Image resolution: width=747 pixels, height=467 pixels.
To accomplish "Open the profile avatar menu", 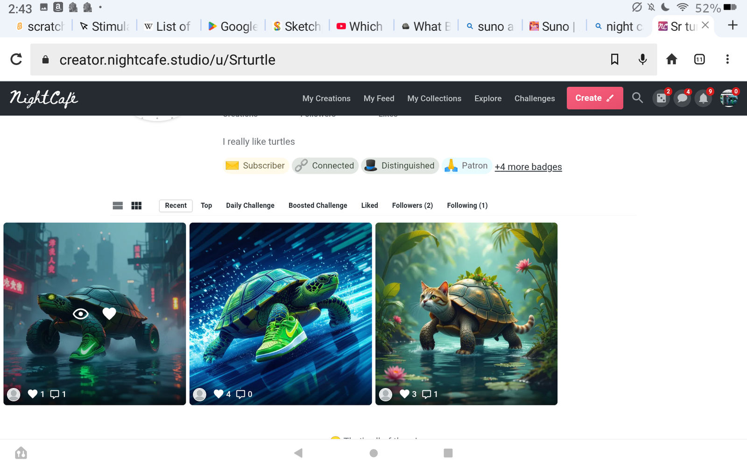I will coord(728,98).
